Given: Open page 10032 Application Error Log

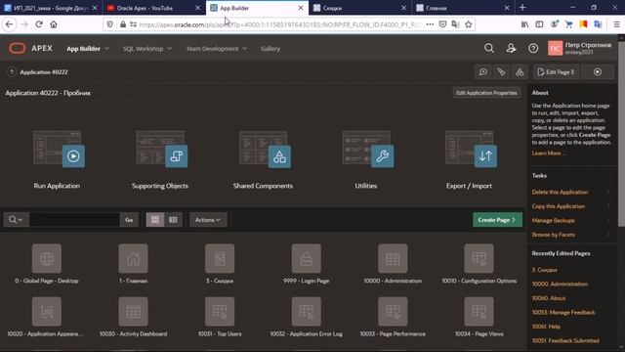Looking at the screenshot, I should [306, 312].
